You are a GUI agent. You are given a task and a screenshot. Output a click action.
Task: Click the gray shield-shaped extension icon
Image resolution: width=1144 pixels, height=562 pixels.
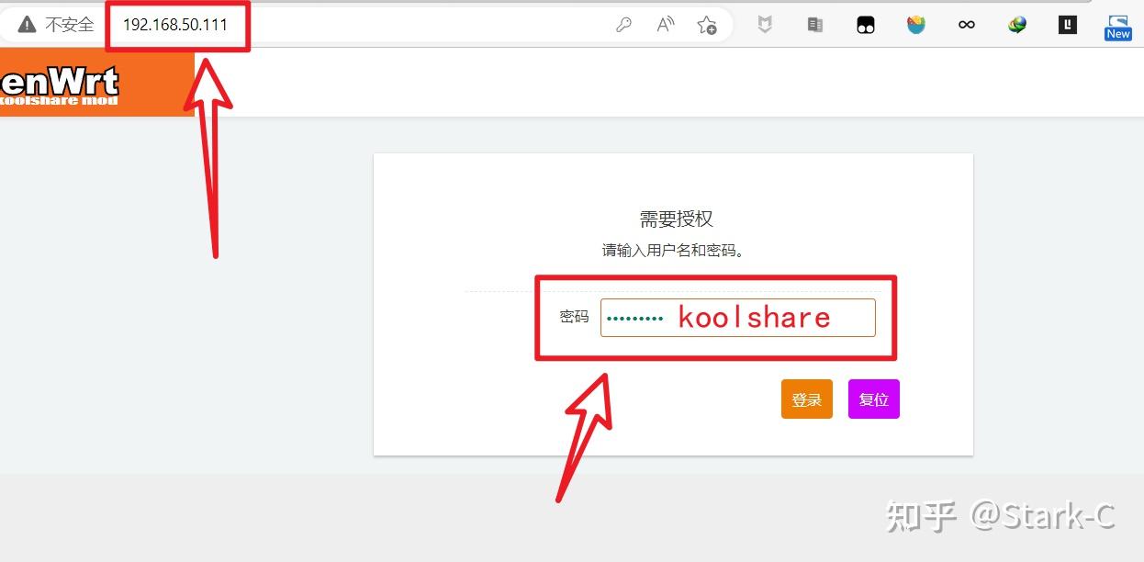pyautogui.click(x=765, y=25)
